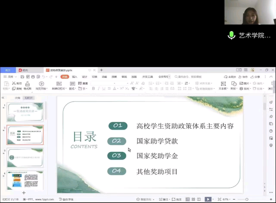
Task: Switch to the 设计 (Design) ribbon tab
Action: pyautogui.click(x=85, y=77)
